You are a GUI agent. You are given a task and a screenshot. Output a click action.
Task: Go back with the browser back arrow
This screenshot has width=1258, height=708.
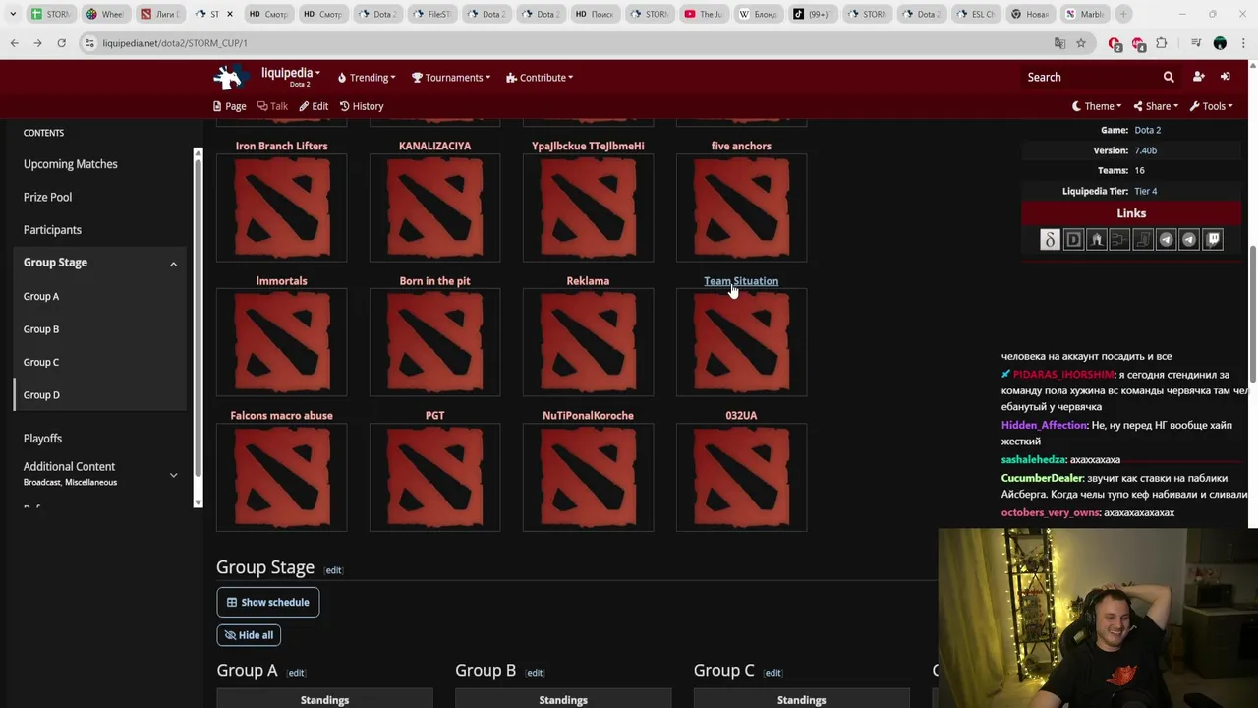pos(14,43)
